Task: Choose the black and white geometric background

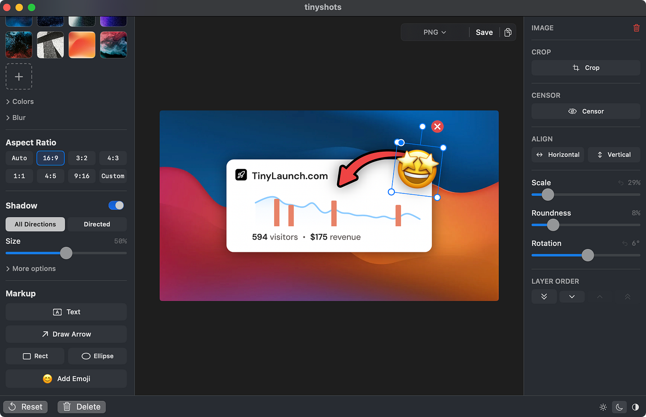Action: [50, 45]
